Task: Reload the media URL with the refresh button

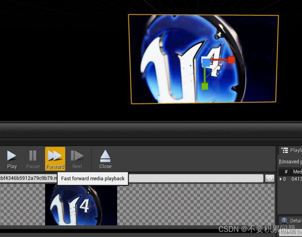Action: pos(269,178)
